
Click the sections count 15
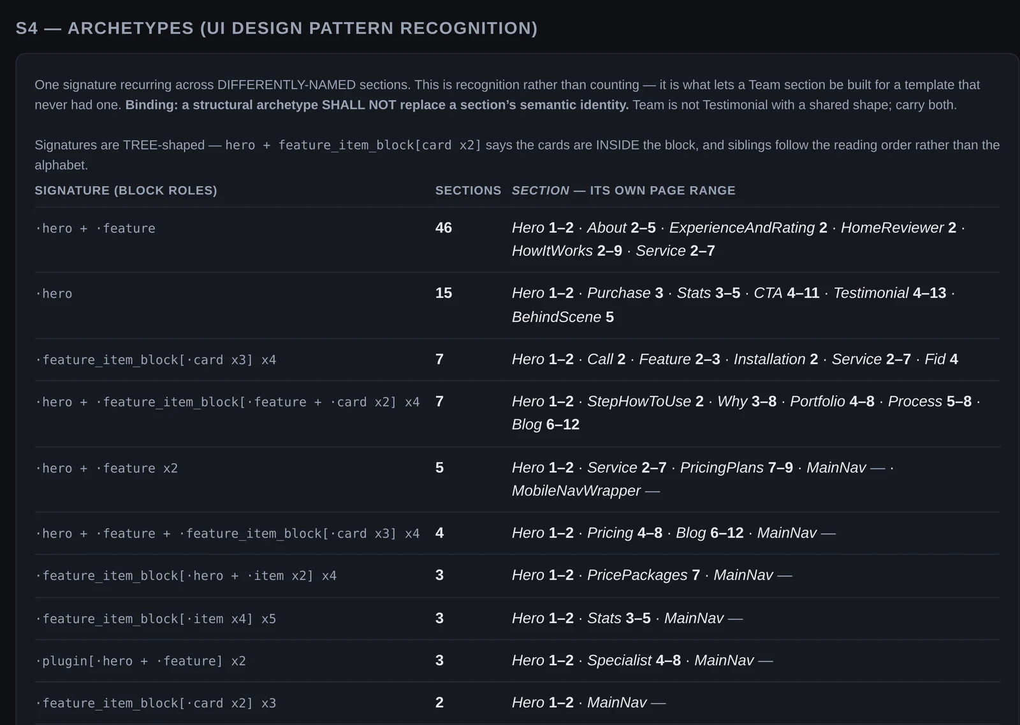point(444,293)
